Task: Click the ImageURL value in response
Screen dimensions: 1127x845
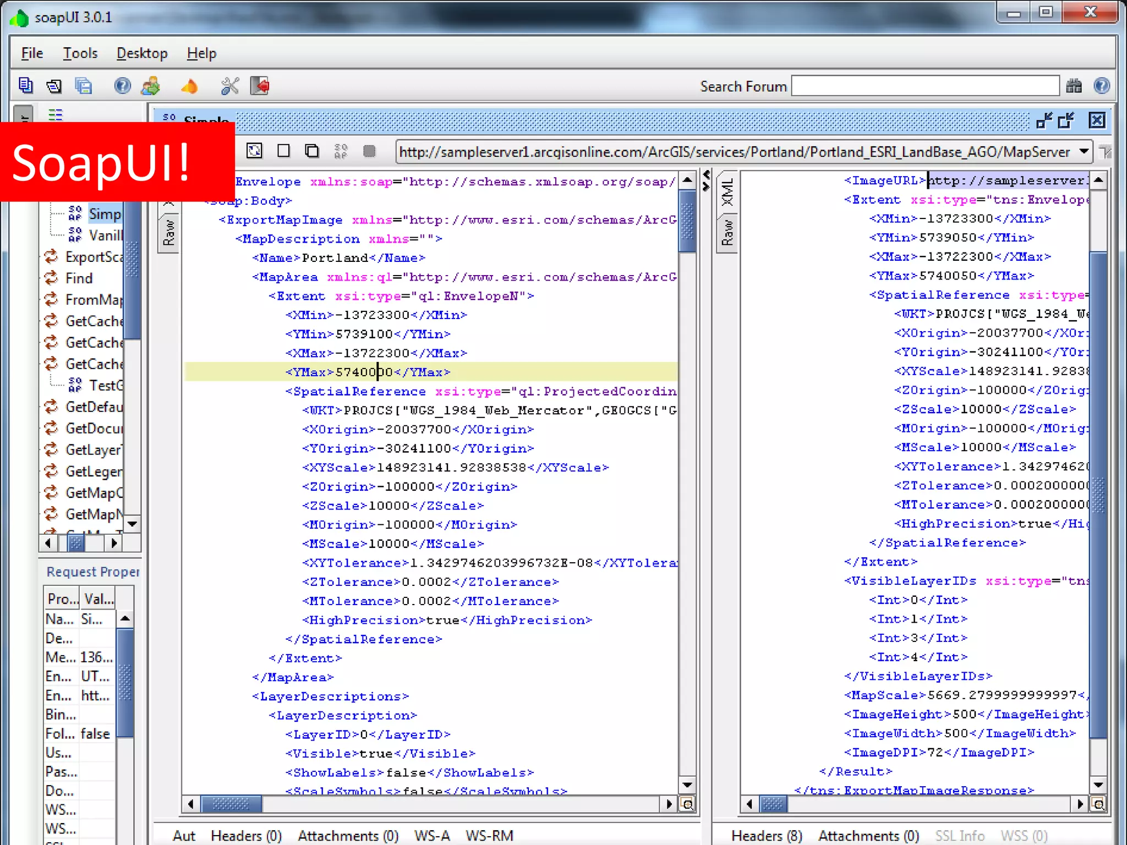Action: click(1008, 180)
